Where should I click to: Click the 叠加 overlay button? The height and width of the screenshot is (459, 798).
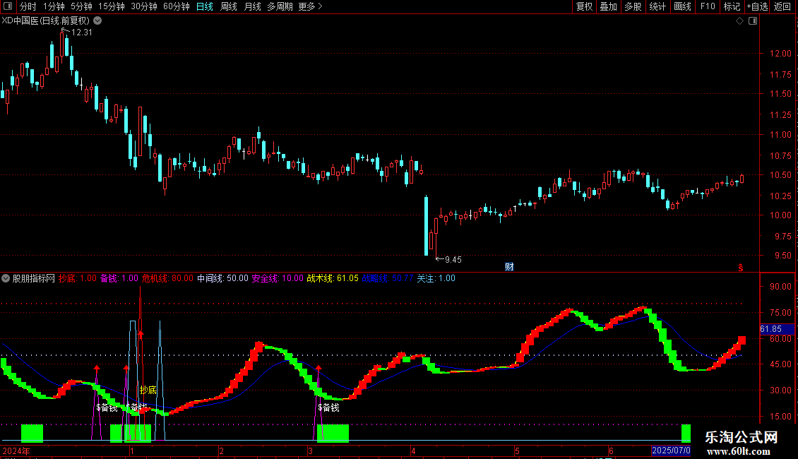pyautogui.click(x=608, y=6)
